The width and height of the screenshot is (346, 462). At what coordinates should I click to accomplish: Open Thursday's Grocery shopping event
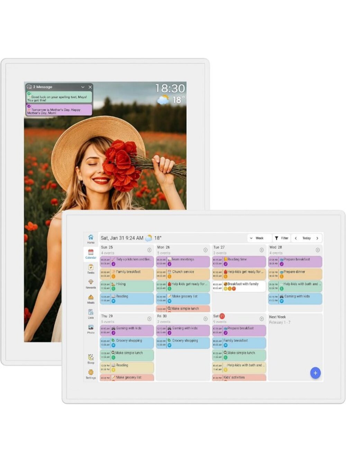(127, 343)
